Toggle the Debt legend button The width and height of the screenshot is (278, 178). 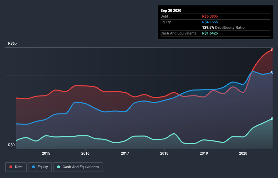pos(16,167)
